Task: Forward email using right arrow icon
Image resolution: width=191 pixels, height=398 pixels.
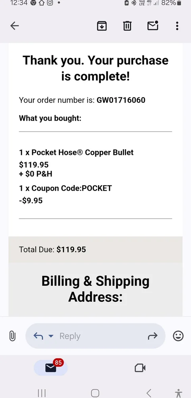Action: click(x=152, y=336)
